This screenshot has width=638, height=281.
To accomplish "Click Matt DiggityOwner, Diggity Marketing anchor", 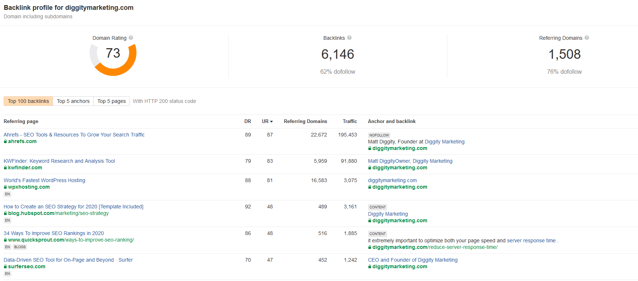I will [x=410, y=161].
